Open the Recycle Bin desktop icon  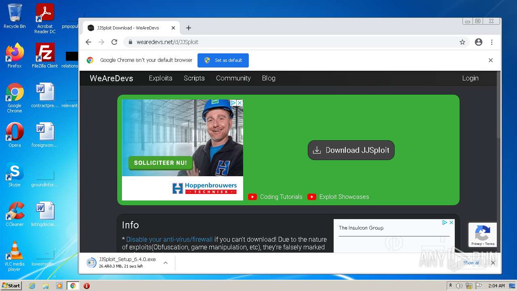point(15,16)
